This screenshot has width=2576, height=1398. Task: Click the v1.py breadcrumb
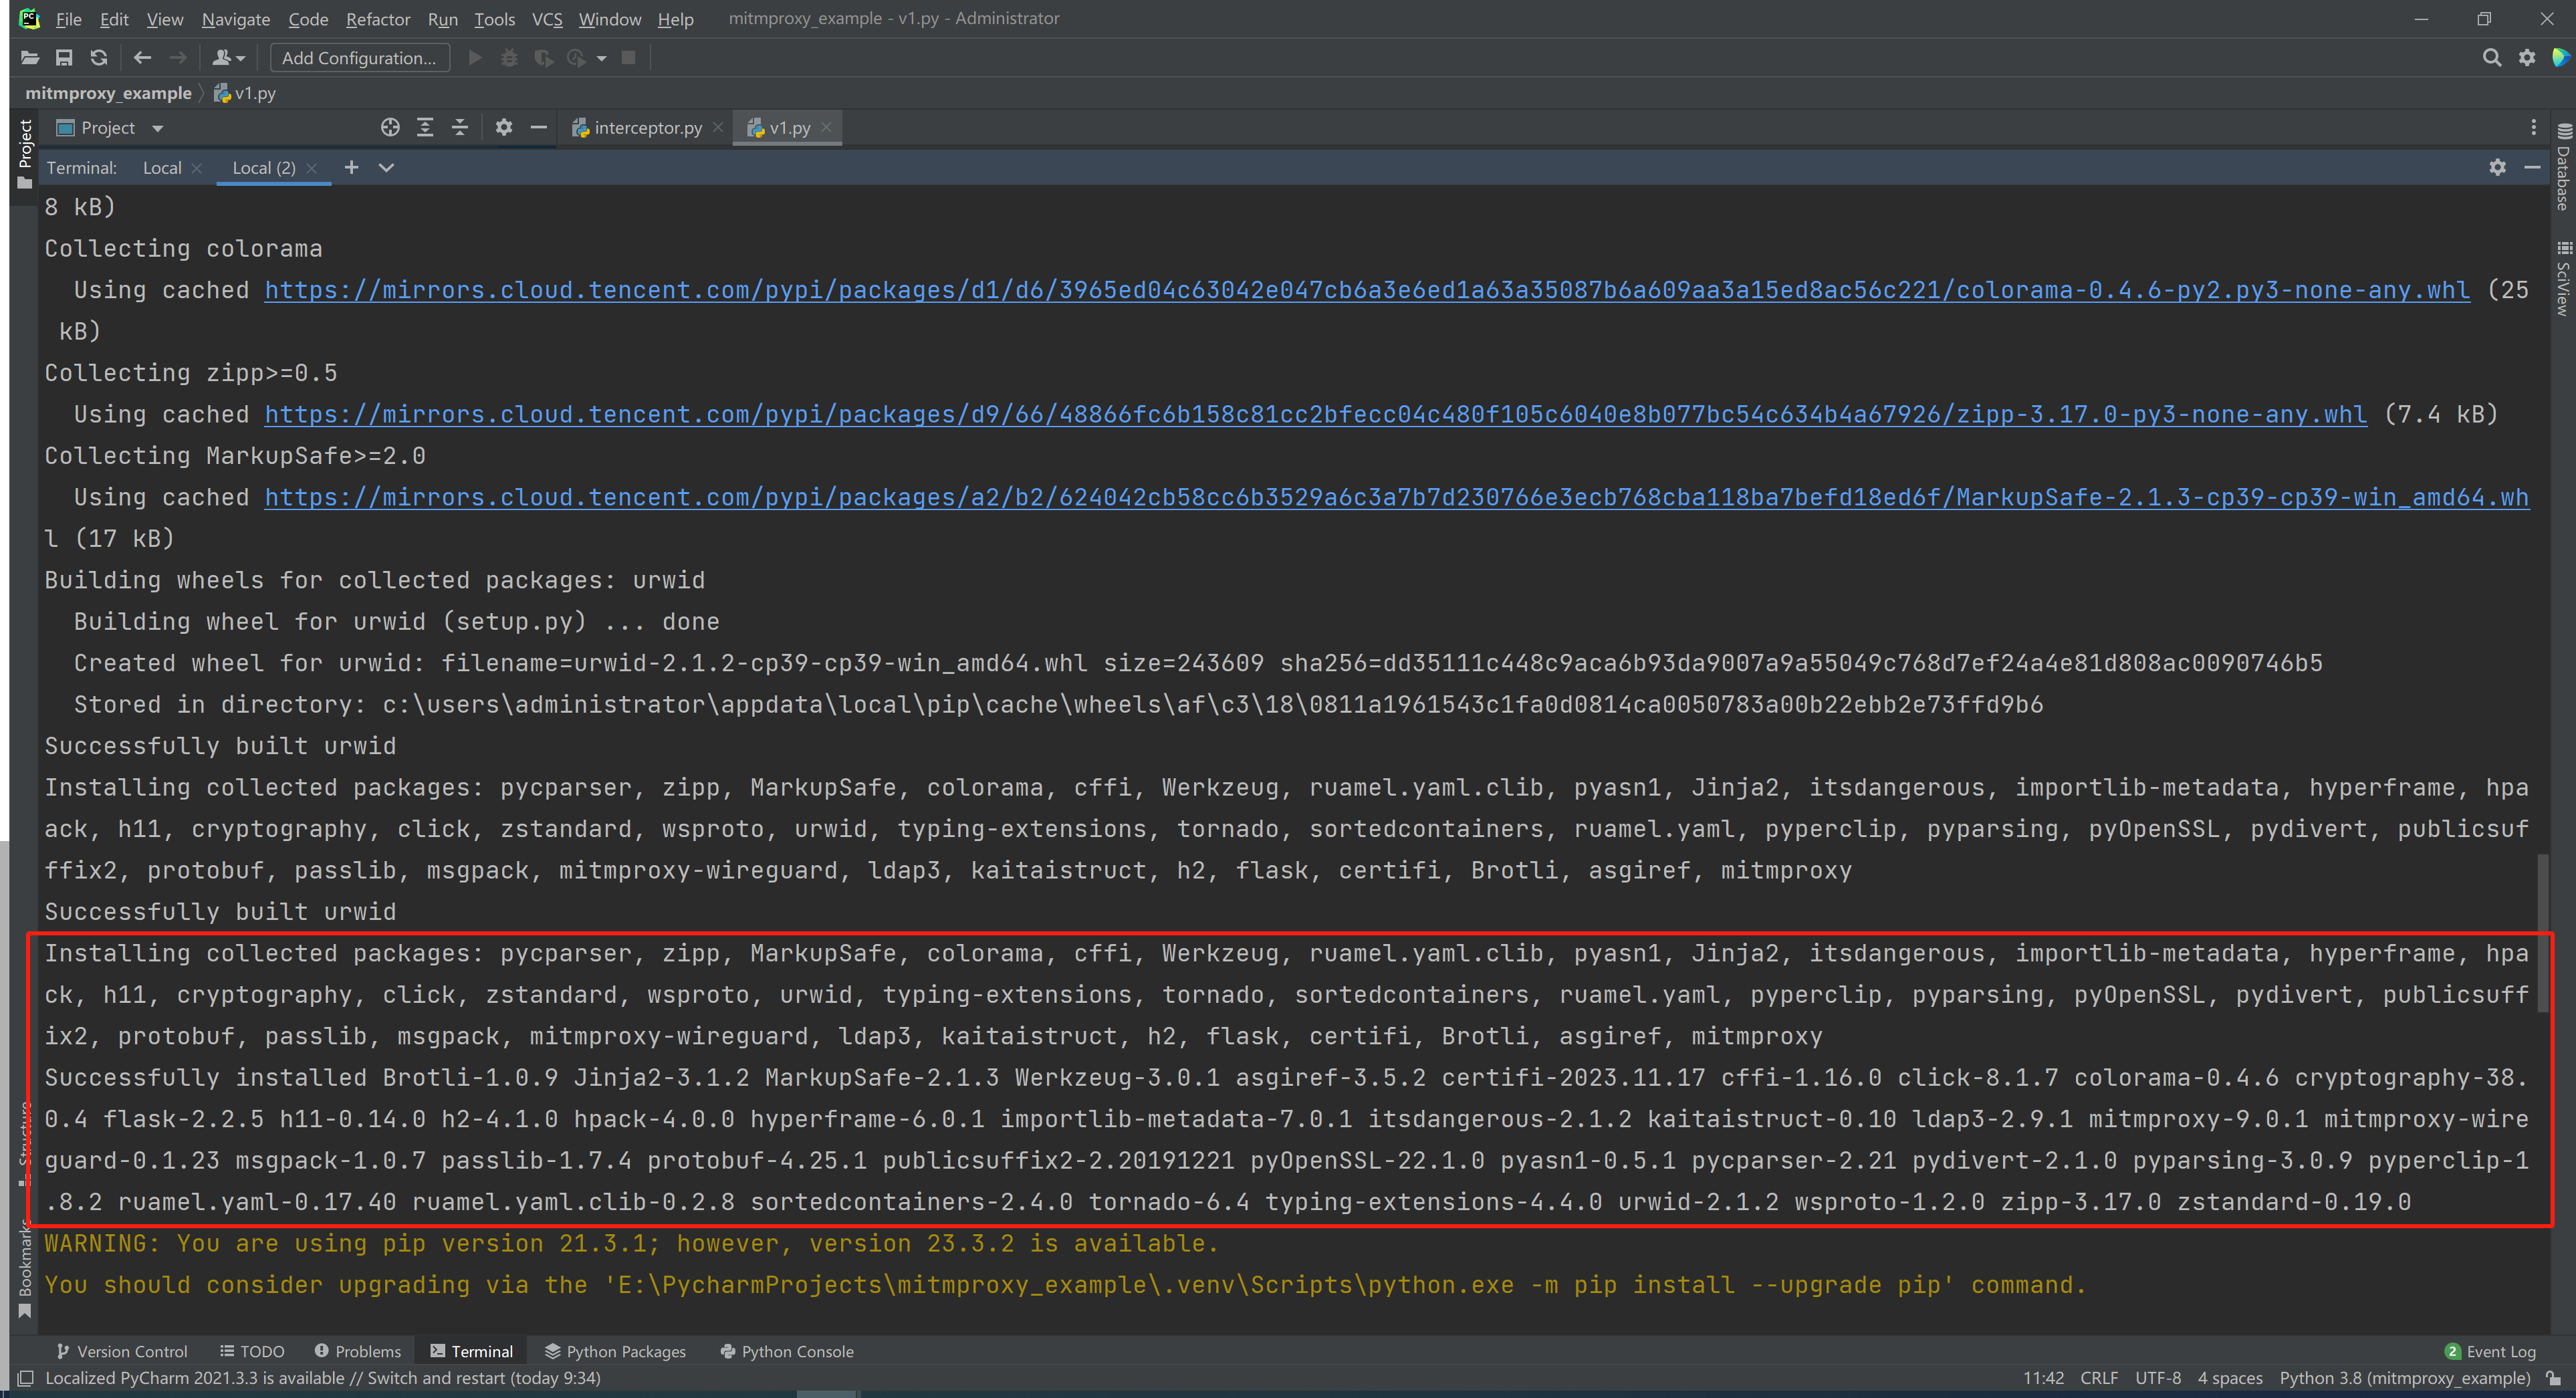[x=245, y=93]
